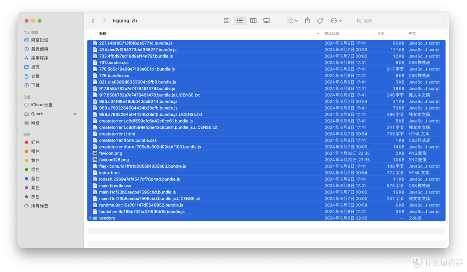This screenshot has width=467, height=272.
Task: Select the vendors folder row
Action: [x=266, y=218]
